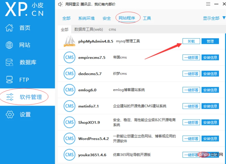226x164 pixels.
Task: Click 卸载 for phpMyAdmin4.8.5
Action: coord(191,41)
